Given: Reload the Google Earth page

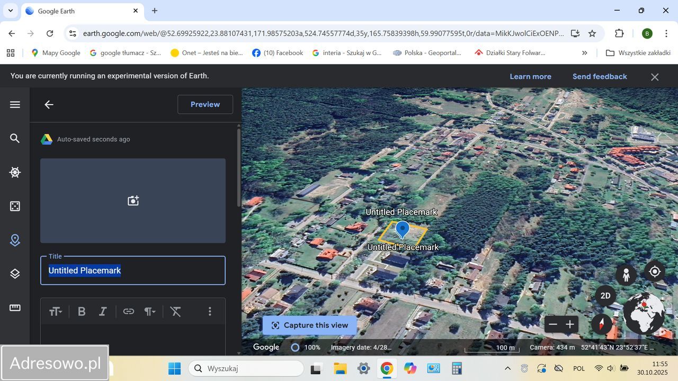Looking at the screenshot, I should [50, 33].
